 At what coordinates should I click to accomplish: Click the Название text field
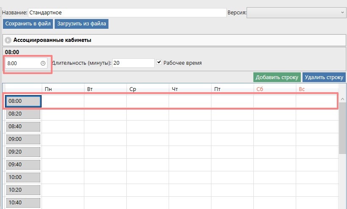pos(127,13)
